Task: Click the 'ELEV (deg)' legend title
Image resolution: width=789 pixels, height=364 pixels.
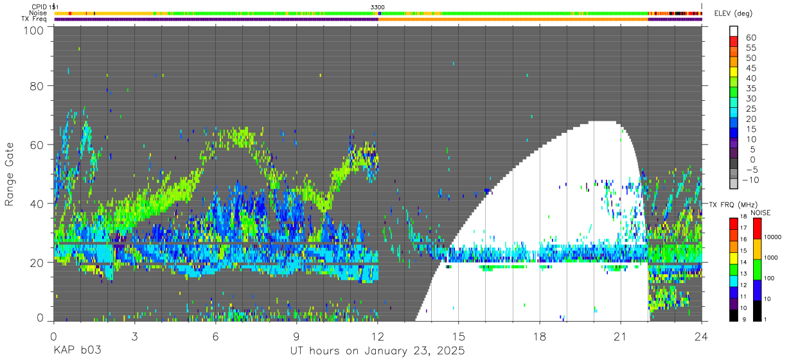Action: coord(734,13)
